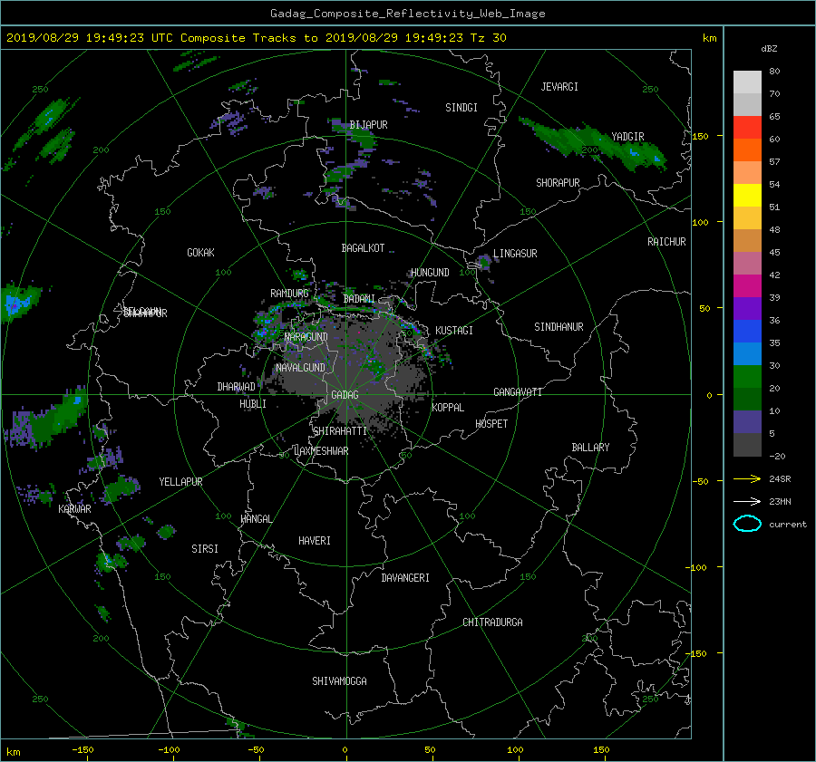Click the cyan current track ellipse icon
The width and height of the screenshot is (816, 762).
(x=747, y=524)
